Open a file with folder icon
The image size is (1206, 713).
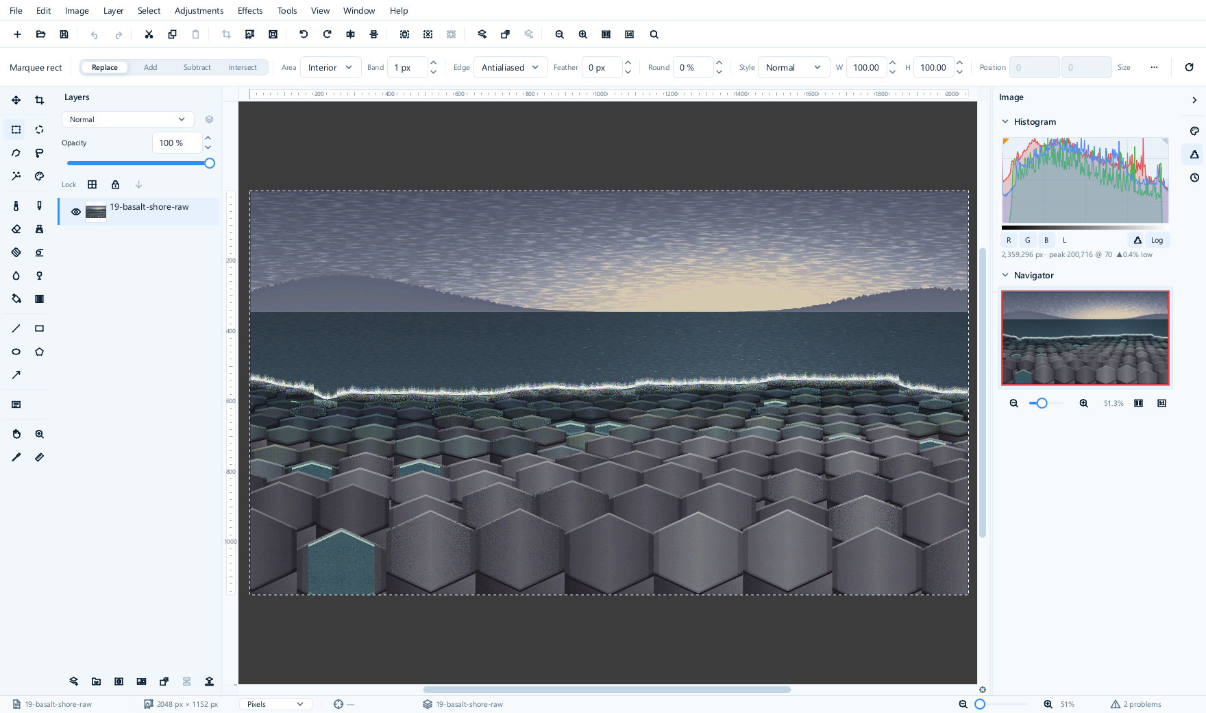[40, 34]
